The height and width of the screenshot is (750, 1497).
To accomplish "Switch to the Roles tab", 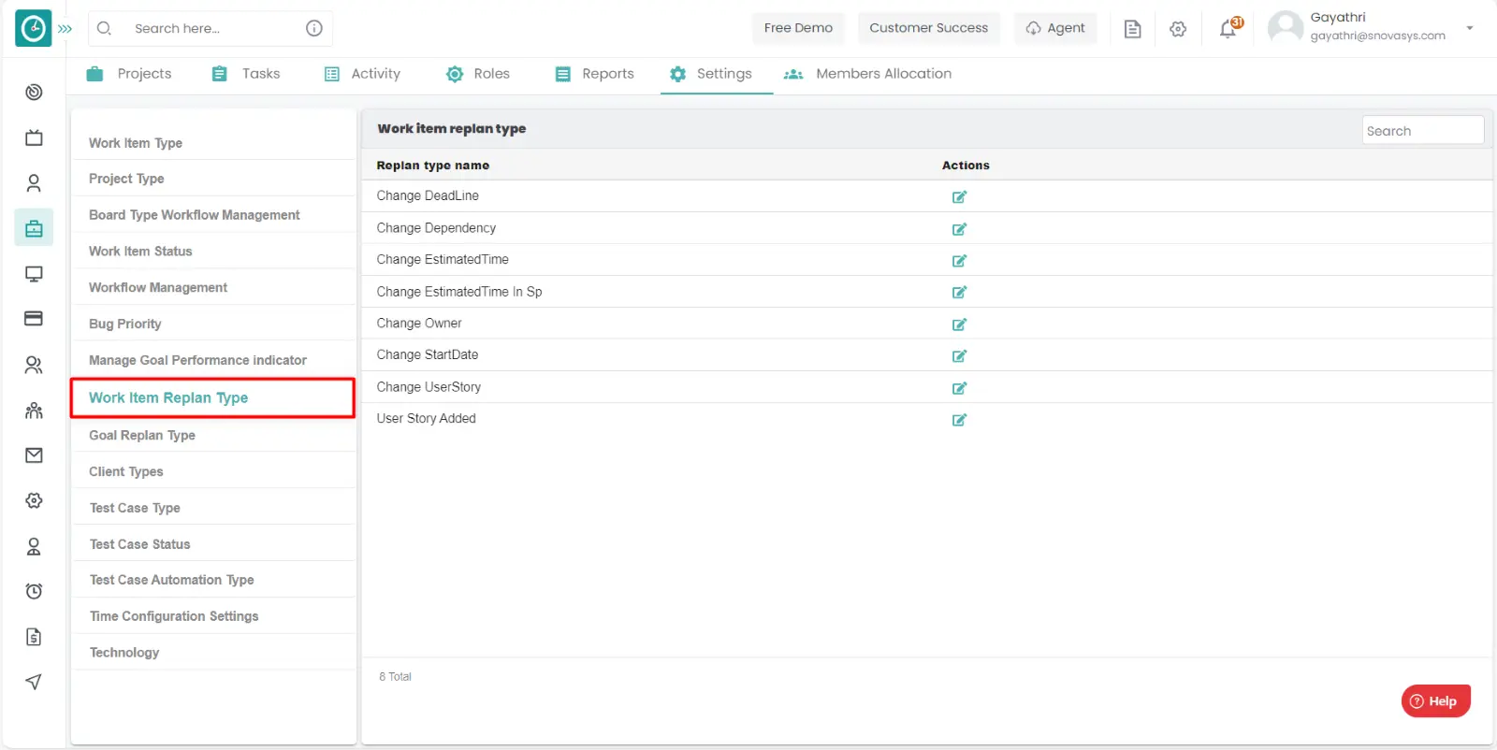I will [478, 74].
